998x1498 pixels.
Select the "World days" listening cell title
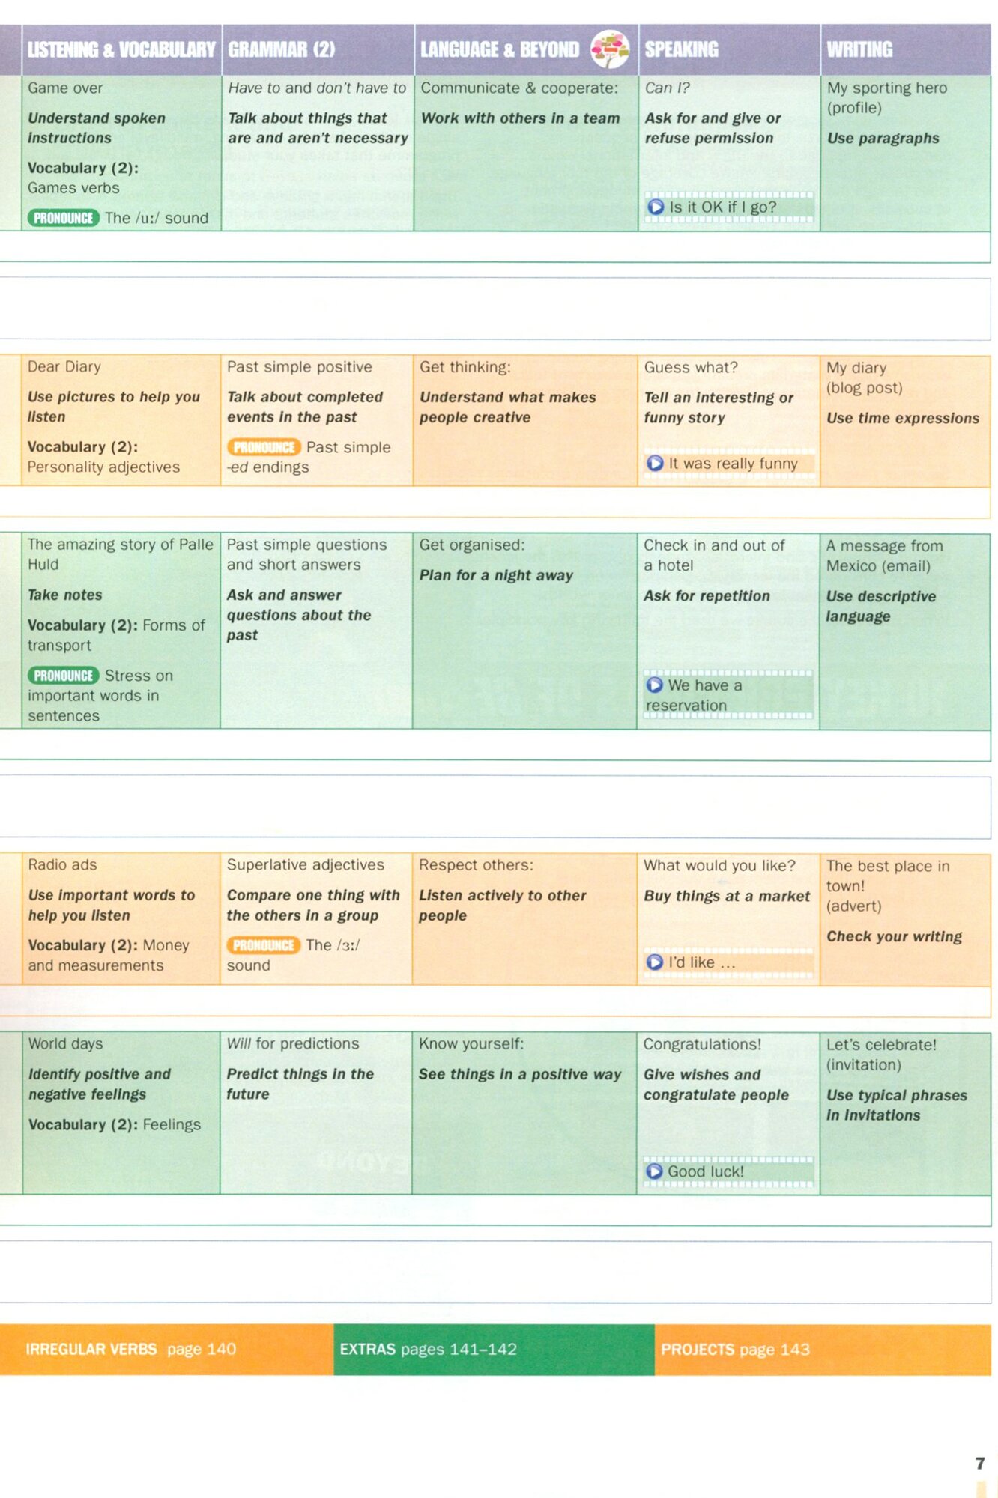coord(65,1043)
